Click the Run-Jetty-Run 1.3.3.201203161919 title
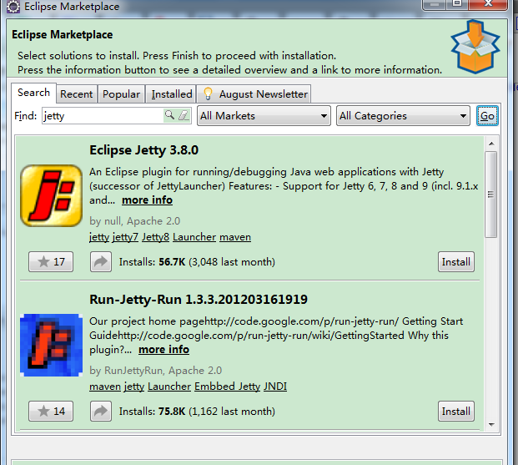Screen dimensions: 518x465 coord(199,300)
